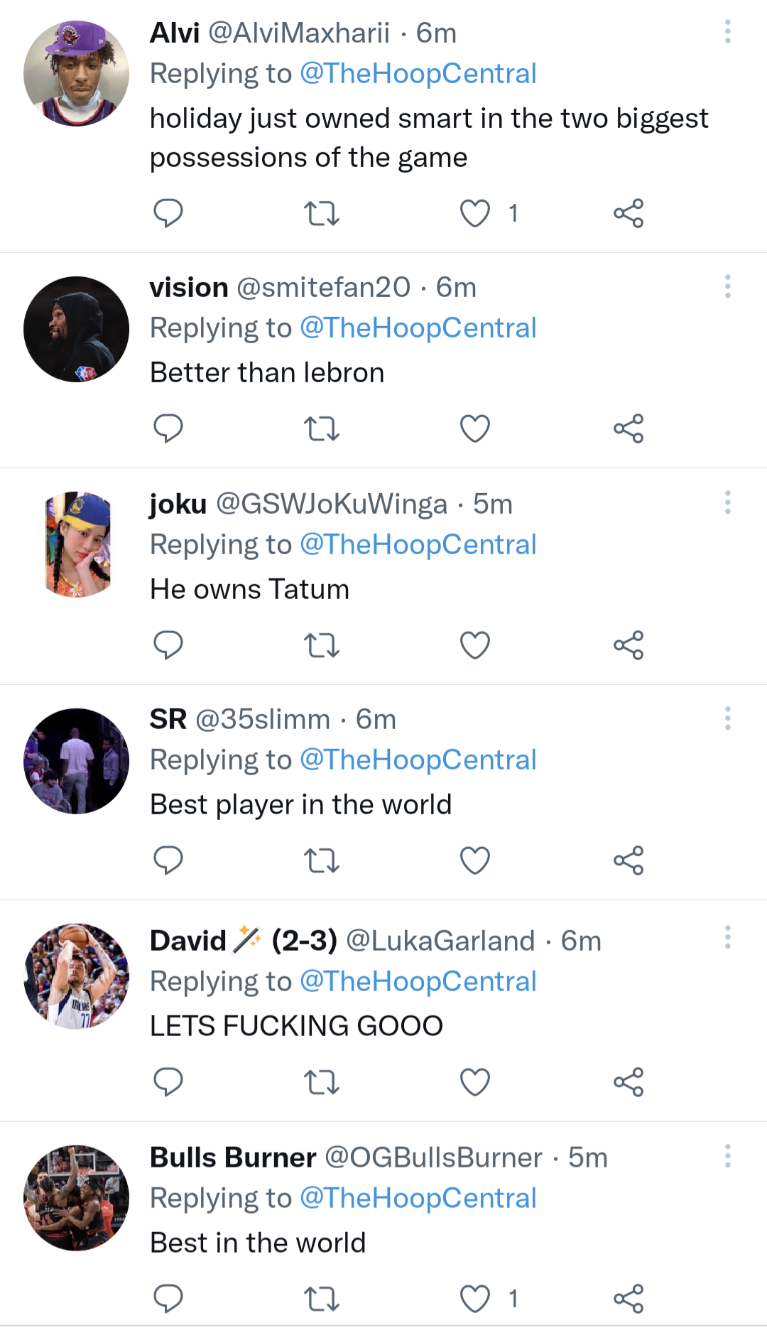Screen dimensions: 767x1328
Task: Retweet joku's 'He owns Tatum' reply
Action: (x=322, y=645)
